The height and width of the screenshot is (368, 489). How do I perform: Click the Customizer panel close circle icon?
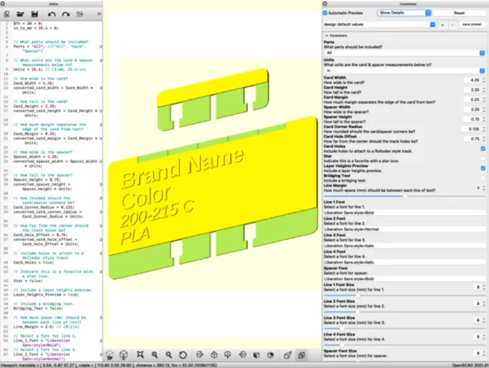tap(325, 3)
